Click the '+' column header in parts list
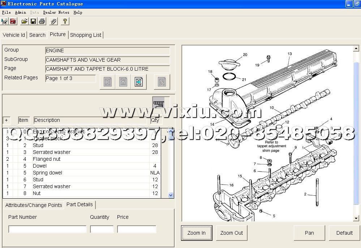Viewport: 361px width, 248px height. point(6,120)
